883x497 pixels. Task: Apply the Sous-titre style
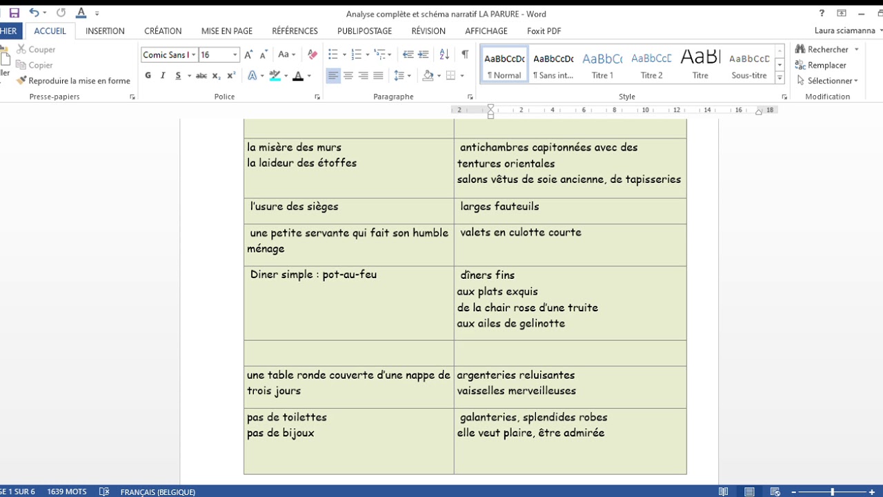(x=749, y=65)
